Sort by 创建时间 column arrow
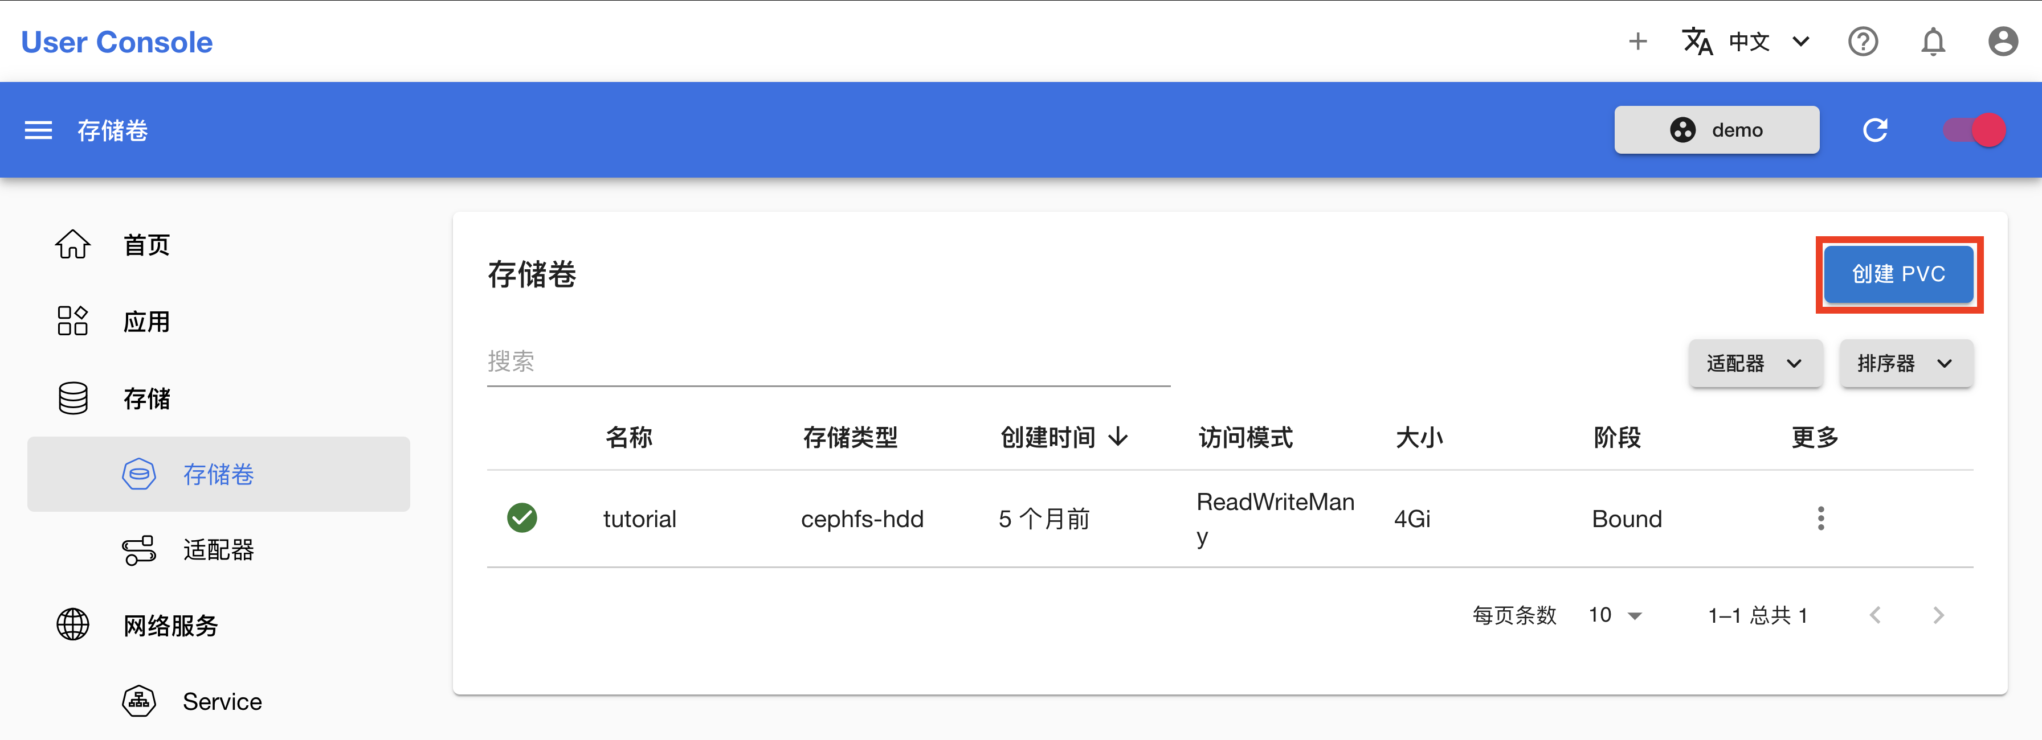The height and width of the screenshot is (740, 2042). (x=1118, y=437)
